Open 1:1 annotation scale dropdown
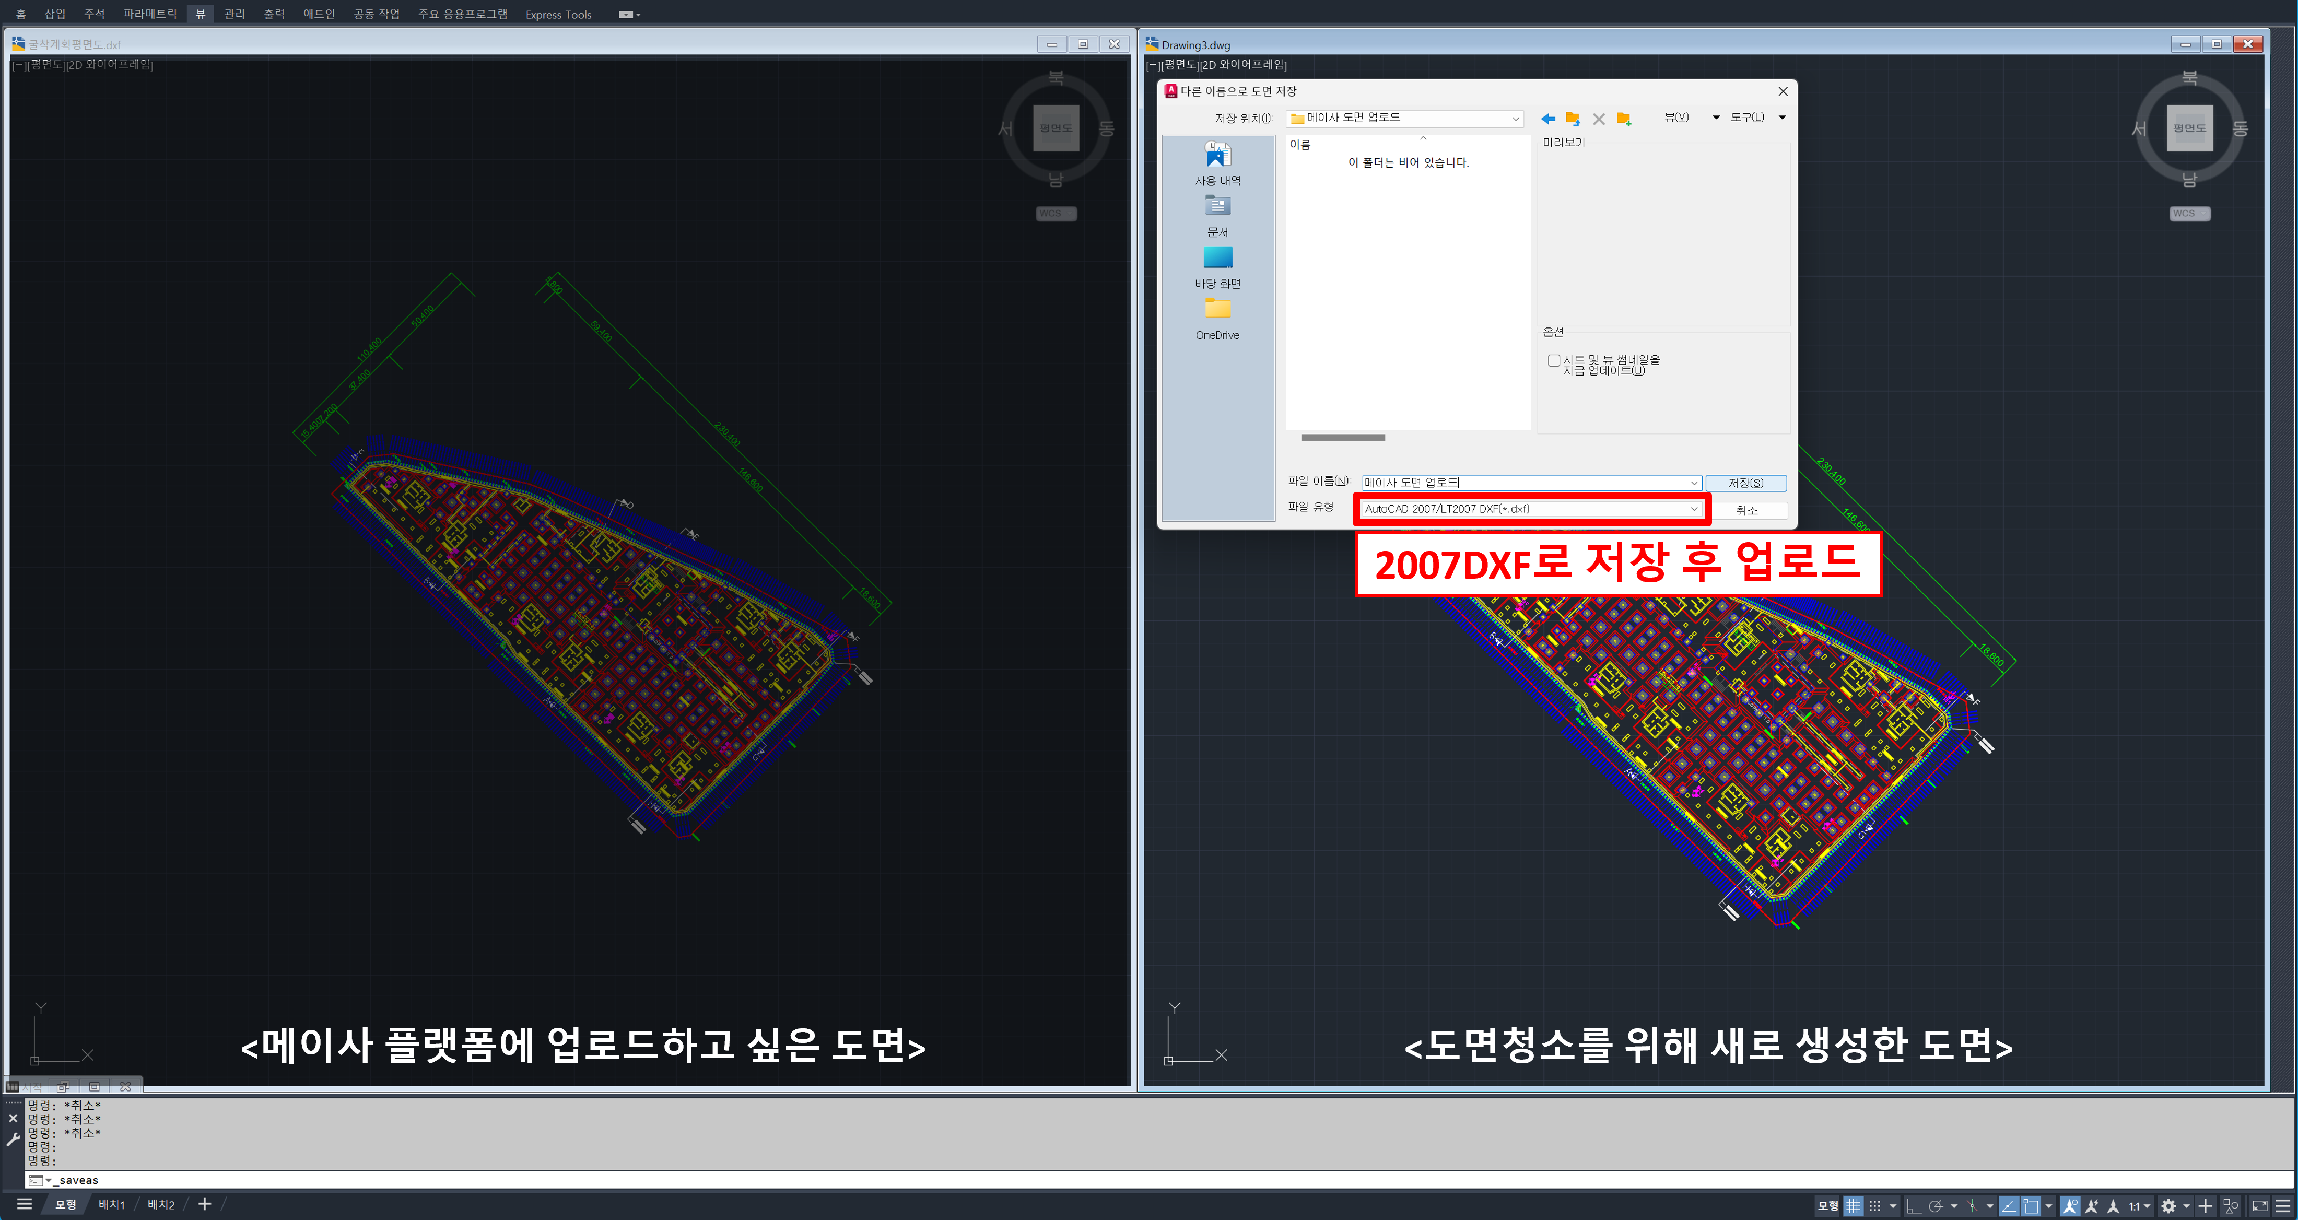Image resolution: width=2298 pixels, height=1220 pixels. (2140, 1206)
